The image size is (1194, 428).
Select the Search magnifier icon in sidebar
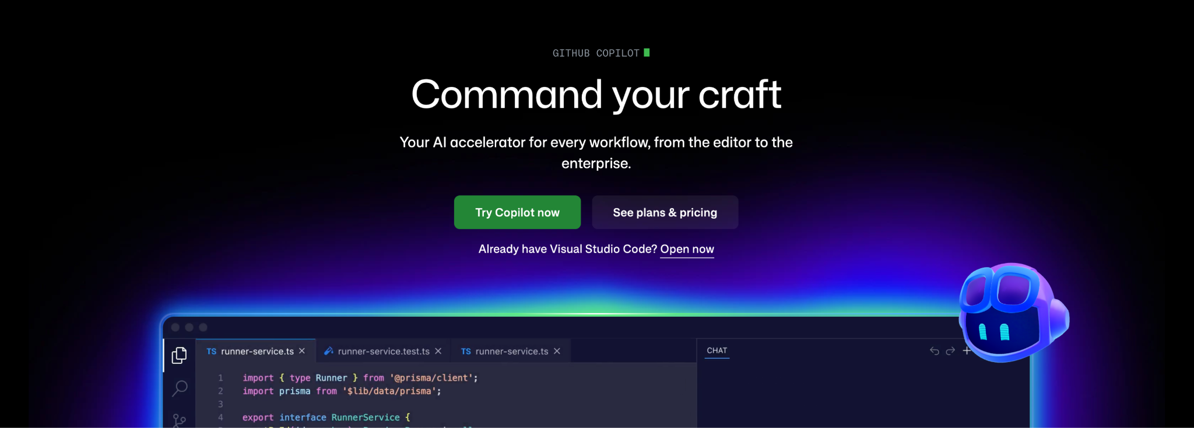(x=180, y=388)
